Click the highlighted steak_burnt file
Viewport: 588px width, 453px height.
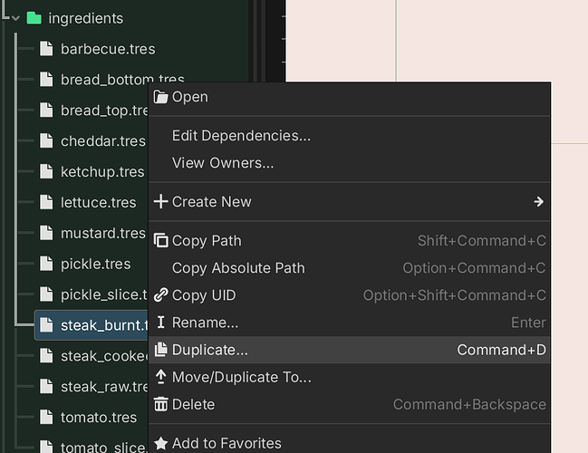92,325
